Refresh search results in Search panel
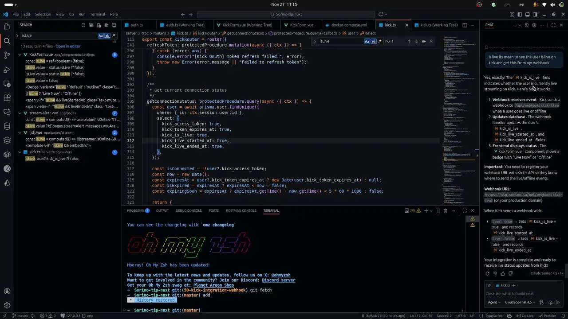 tap(83, 25)
